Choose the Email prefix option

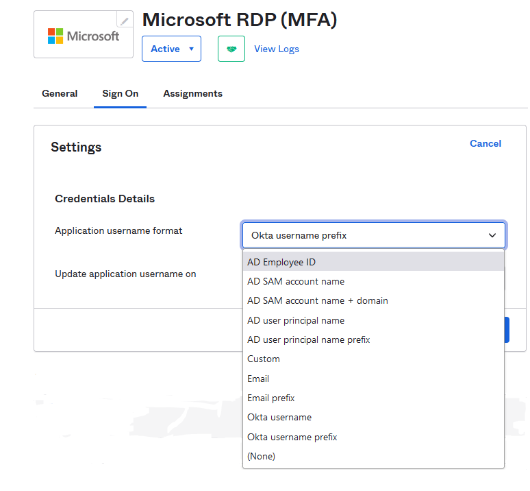click(x=373, y=398)
